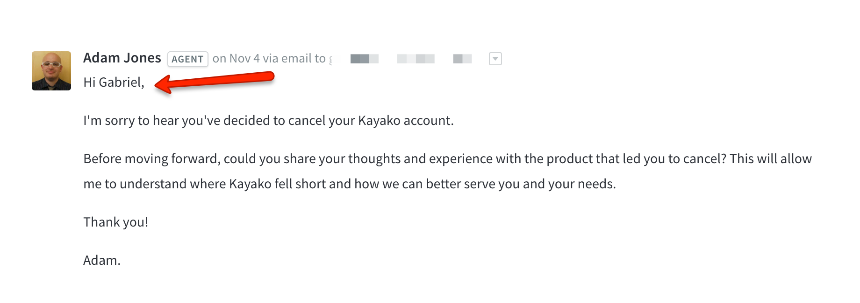Click the last blurred recipient block
860x303 pixels.
(x=463, y=59)
